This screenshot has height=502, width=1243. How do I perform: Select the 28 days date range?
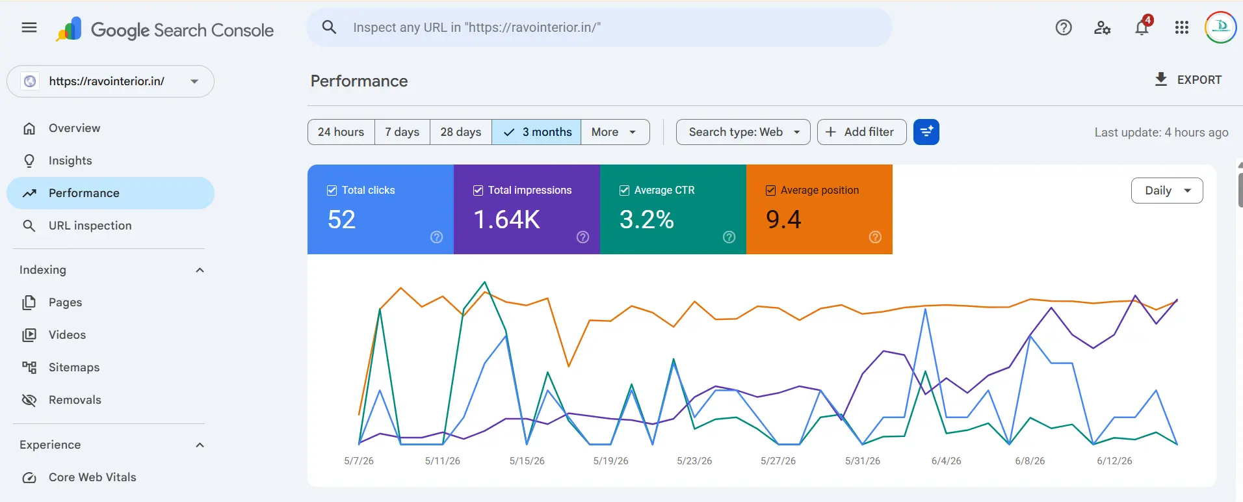click(461, 132)
